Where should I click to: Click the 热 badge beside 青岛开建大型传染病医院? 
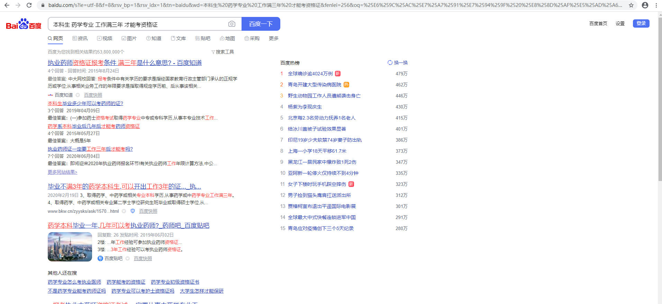click(346, 85)
